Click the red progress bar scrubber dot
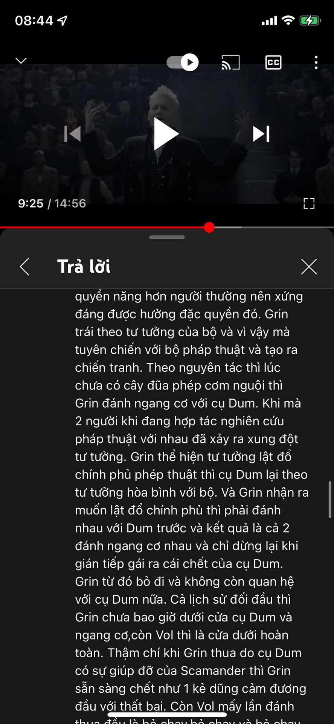Image resolution: width=334 pixels, height=724 pixels. click(x=209, y=227)
